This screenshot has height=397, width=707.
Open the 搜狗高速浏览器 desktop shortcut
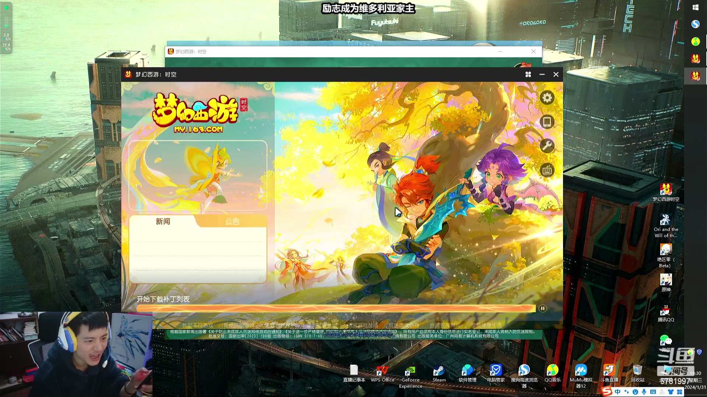tap(524, 376)
